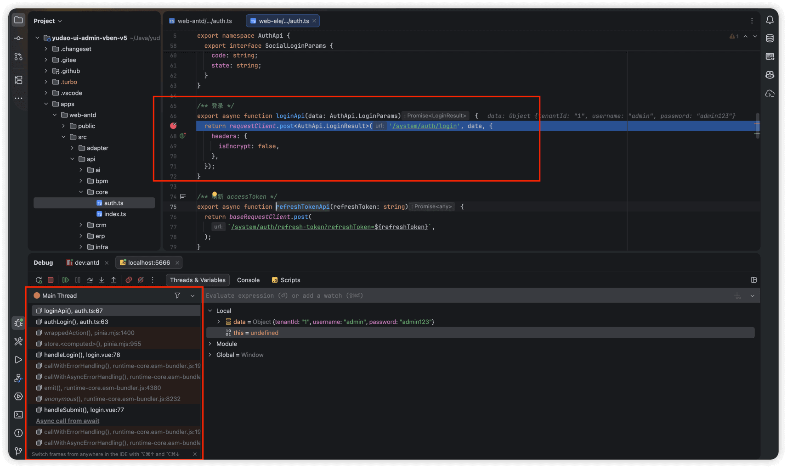Open the Database tool window

point(770,39)
